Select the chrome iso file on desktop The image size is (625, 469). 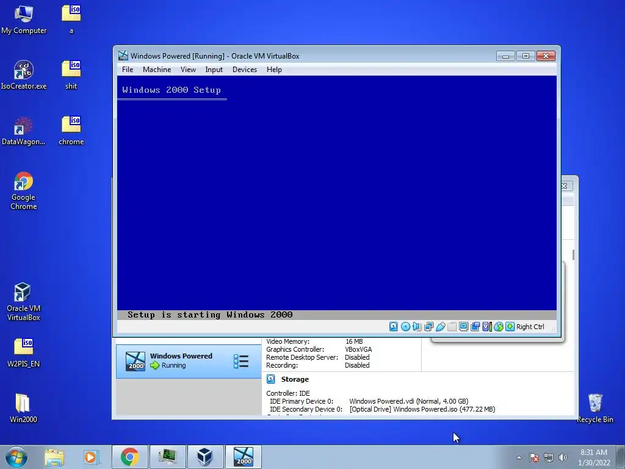(x=71, y=131)
